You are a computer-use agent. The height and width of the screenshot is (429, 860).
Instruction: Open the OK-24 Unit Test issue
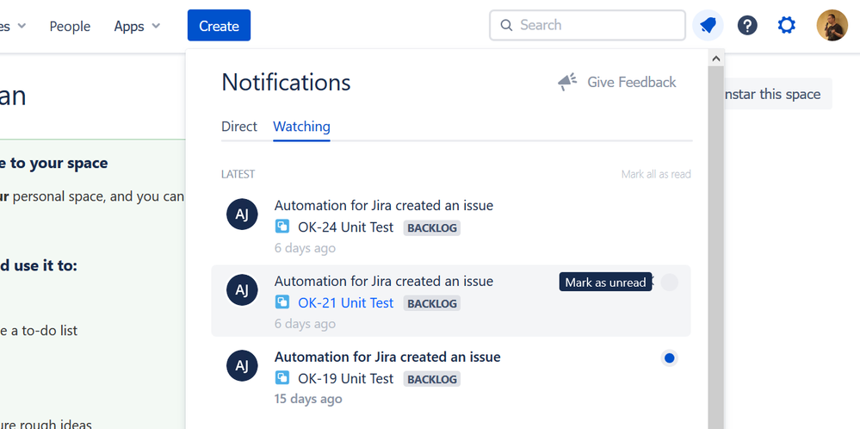345,227
